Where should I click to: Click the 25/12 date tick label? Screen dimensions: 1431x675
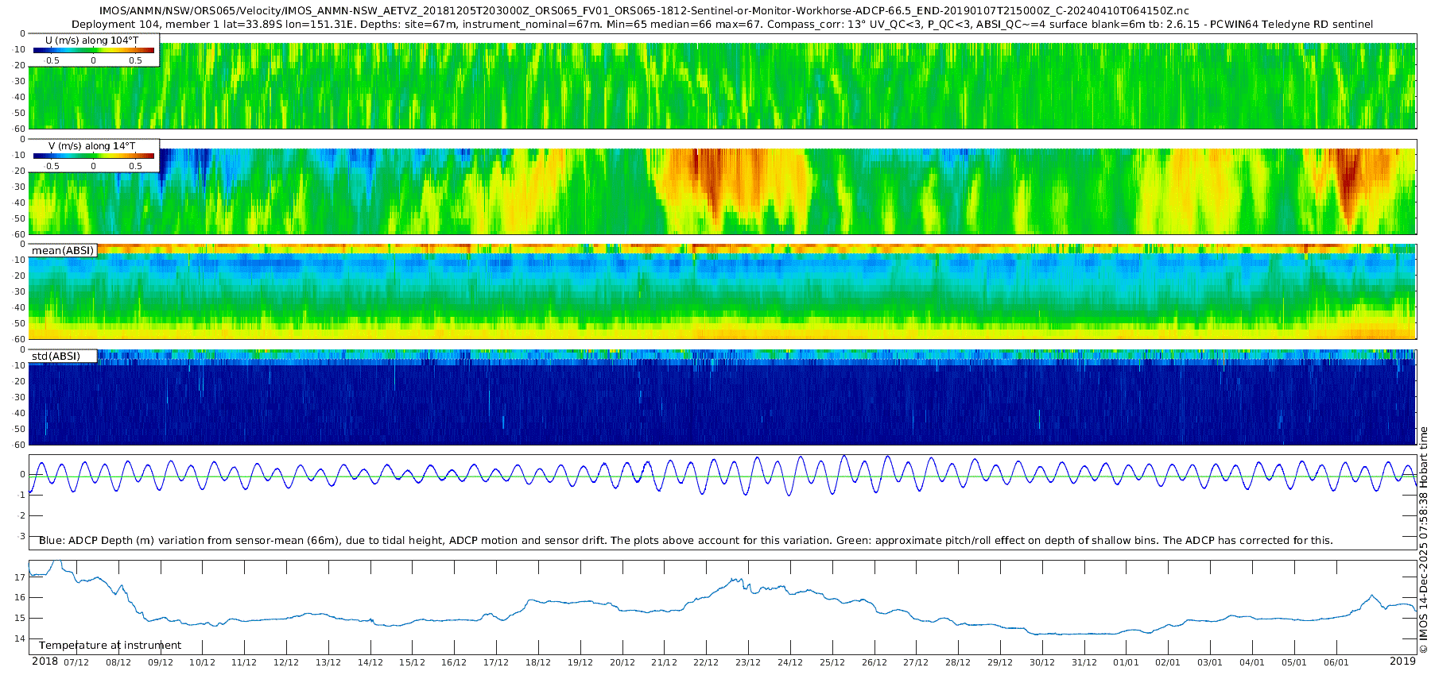click(x=832, y=663)
